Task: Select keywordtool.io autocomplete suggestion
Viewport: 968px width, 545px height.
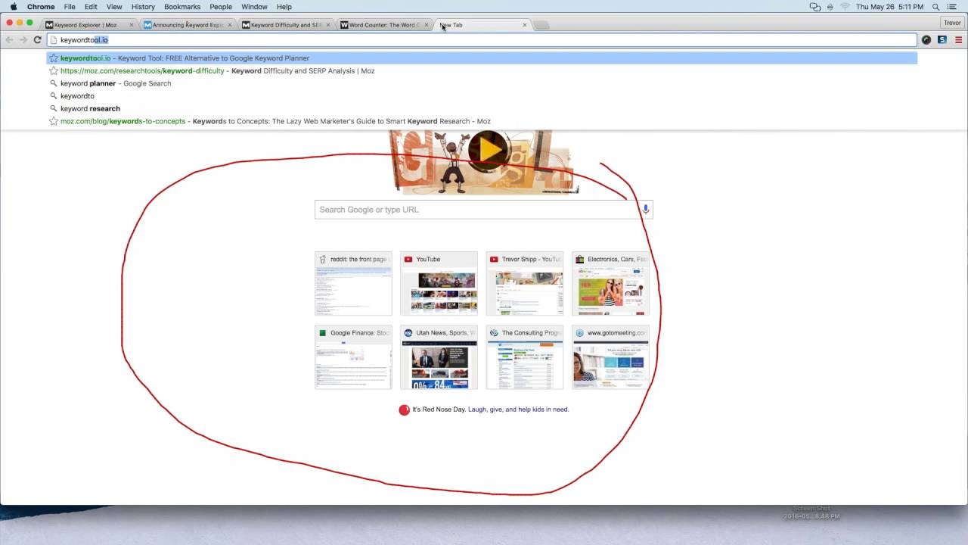Action: 482,58
